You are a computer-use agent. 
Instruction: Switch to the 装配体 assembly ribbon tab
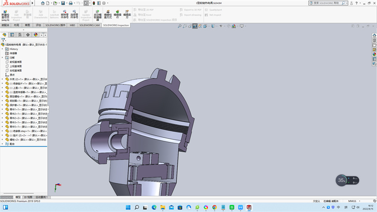6,25
